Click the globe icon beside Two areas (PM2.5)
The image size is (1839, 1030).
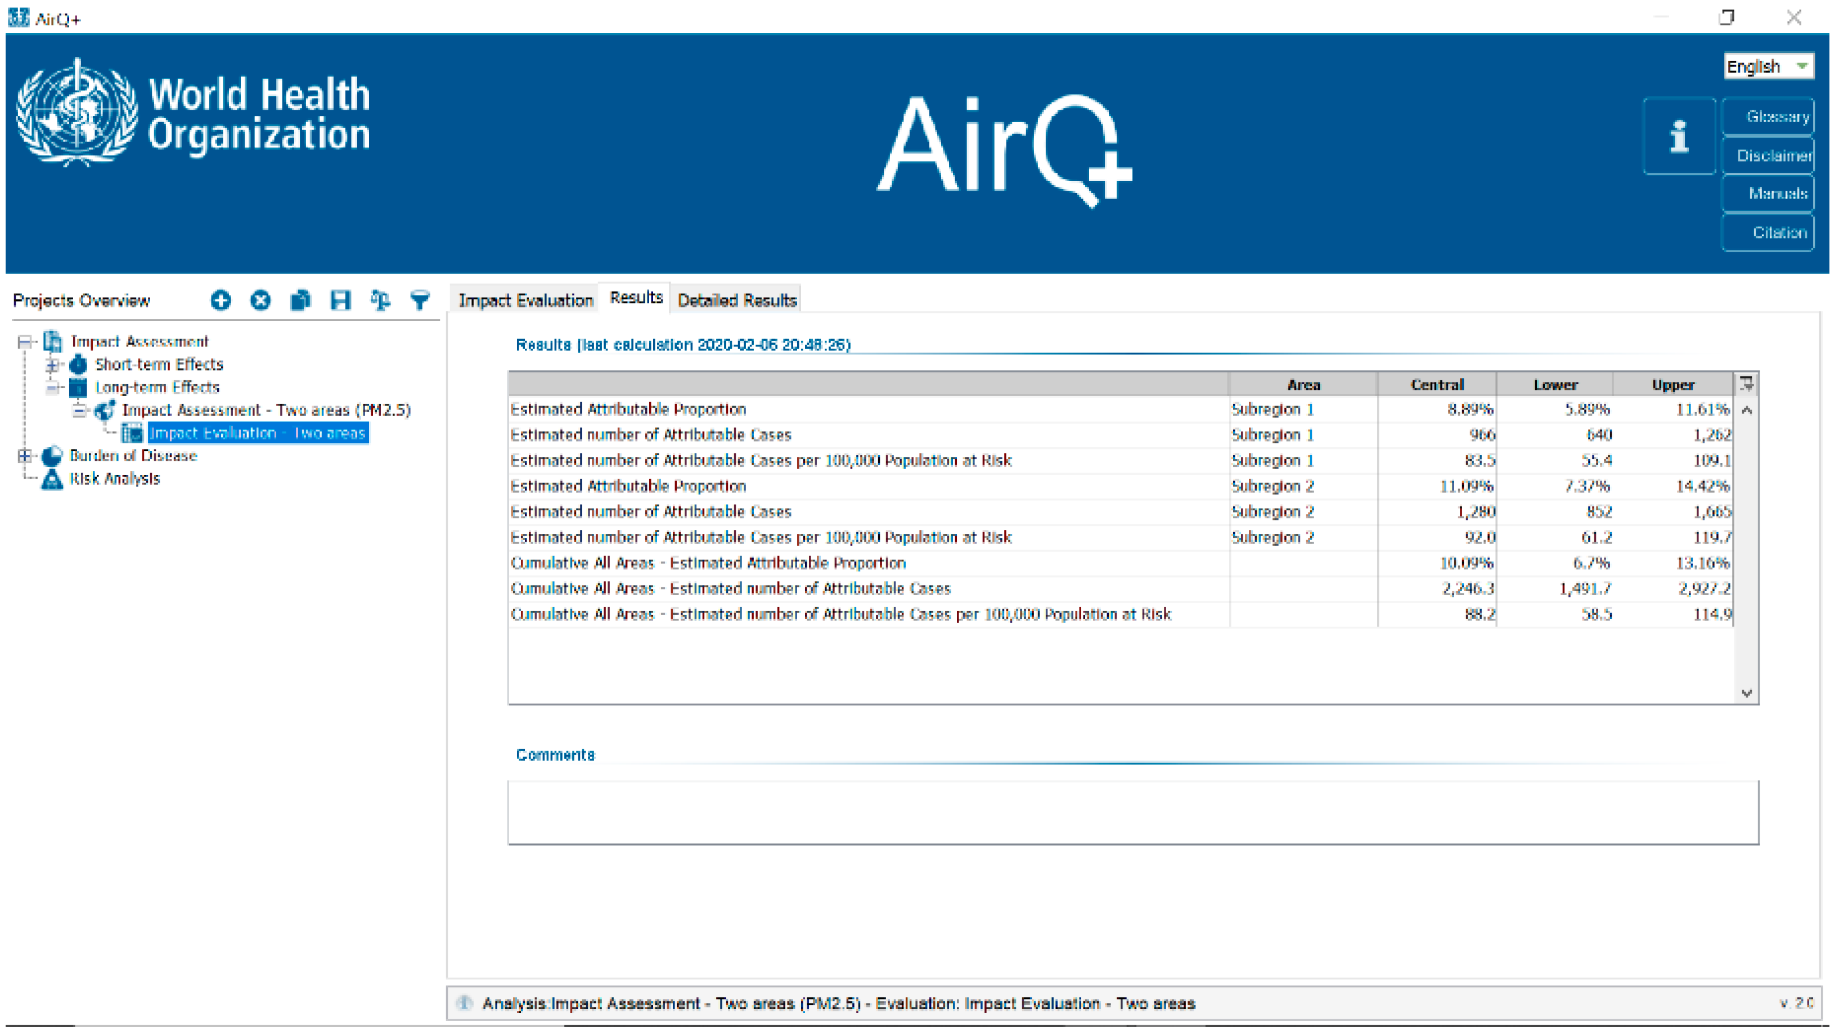point(104,411)
